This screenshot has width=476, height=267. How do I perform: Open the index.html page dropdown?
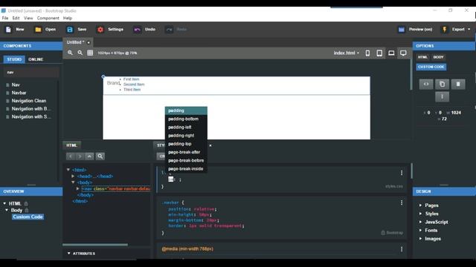[x=347, y=53]
